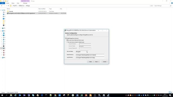Open Microsoft Edge from taskbar
The width and height of the screenshot is (173, 97).
tap(42, 95)
